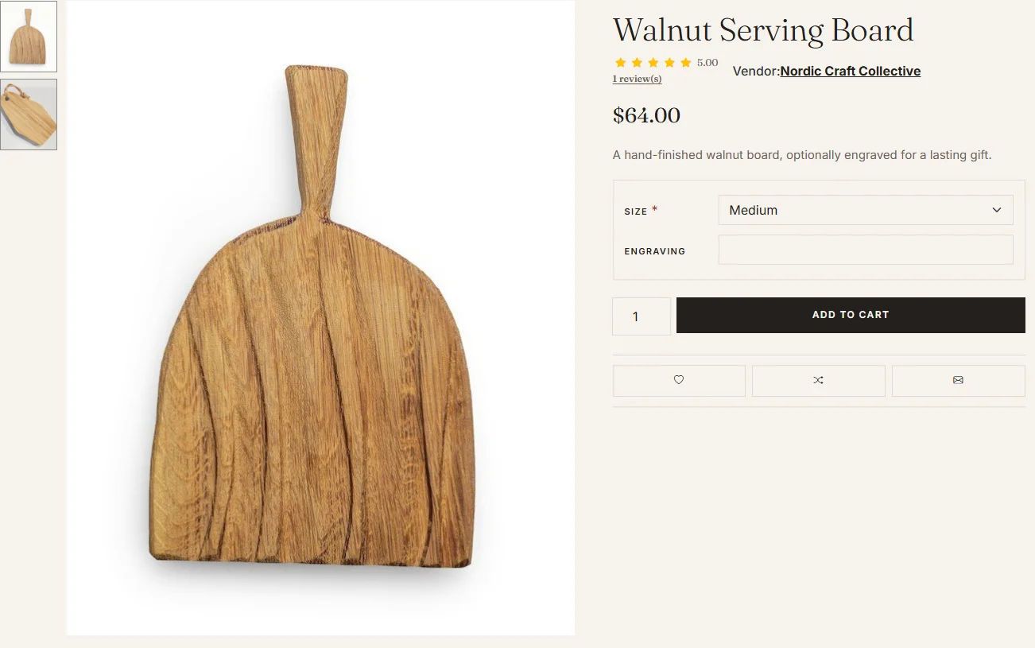Click the second rating star

tap(637, 63)
